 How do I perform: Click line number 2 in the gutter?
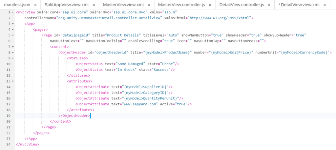(x=9, y=18)
